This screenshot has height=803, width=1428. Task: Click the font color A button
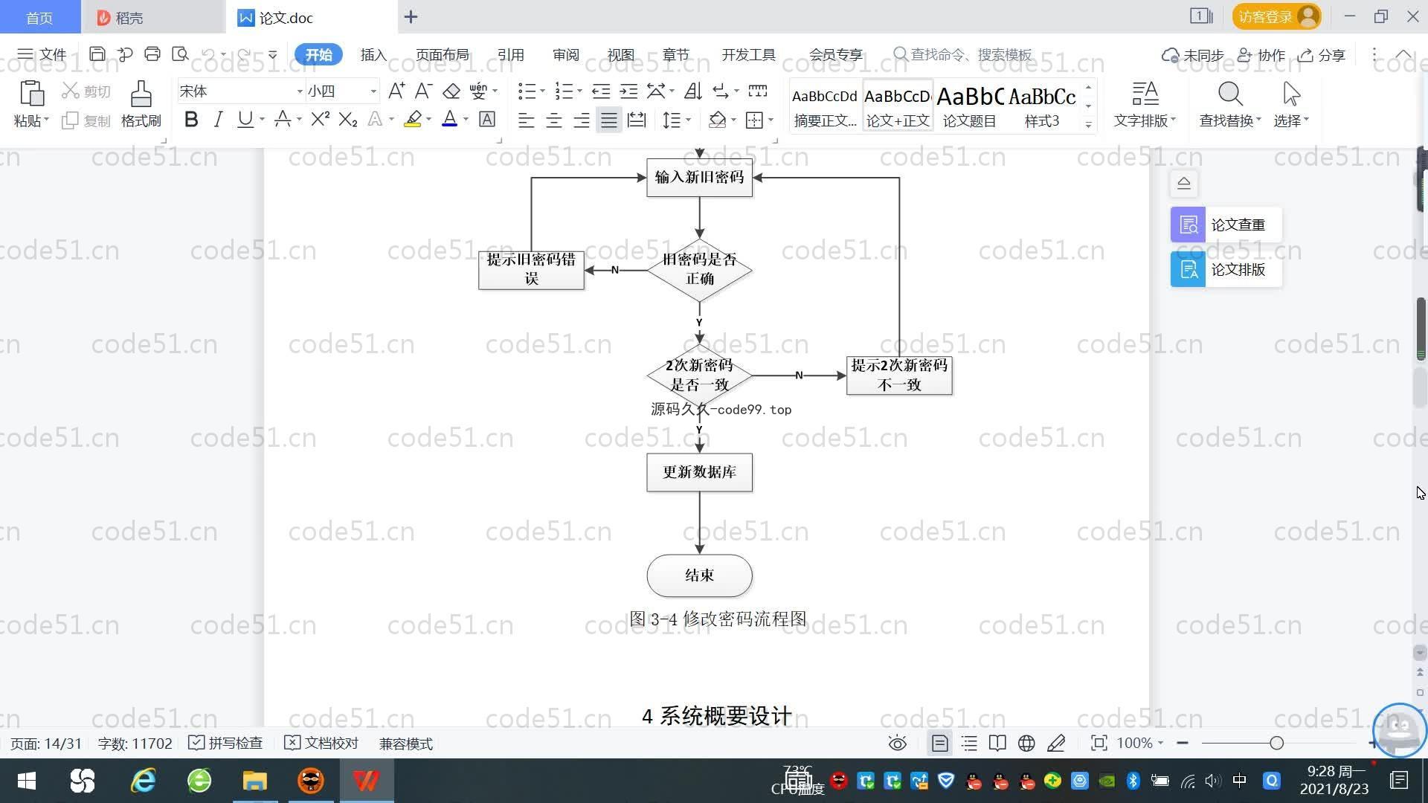(449, 119)
